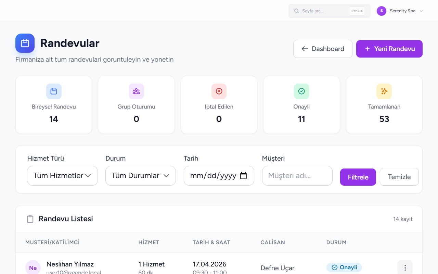Click the Randevu Listesi clipboard icon
Viewport: 438px width, 274px height.
(30, 219)
